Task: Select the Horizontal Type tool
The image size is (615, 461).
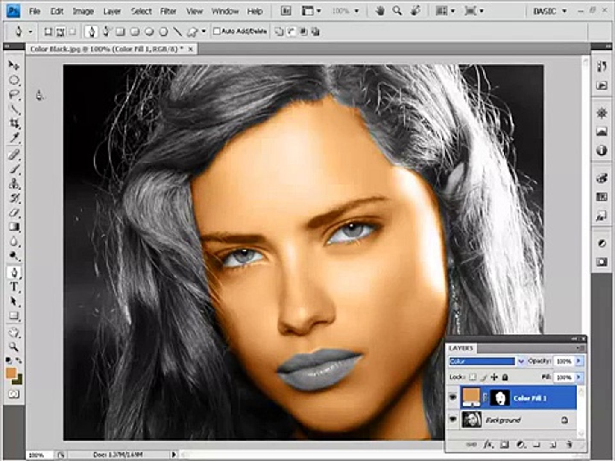Action: (14, 287)
